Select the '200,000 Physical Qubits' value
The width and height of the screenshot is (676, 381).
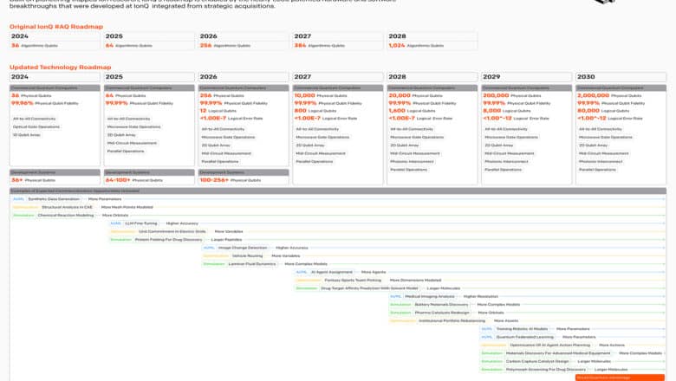(x=511, y=95)
